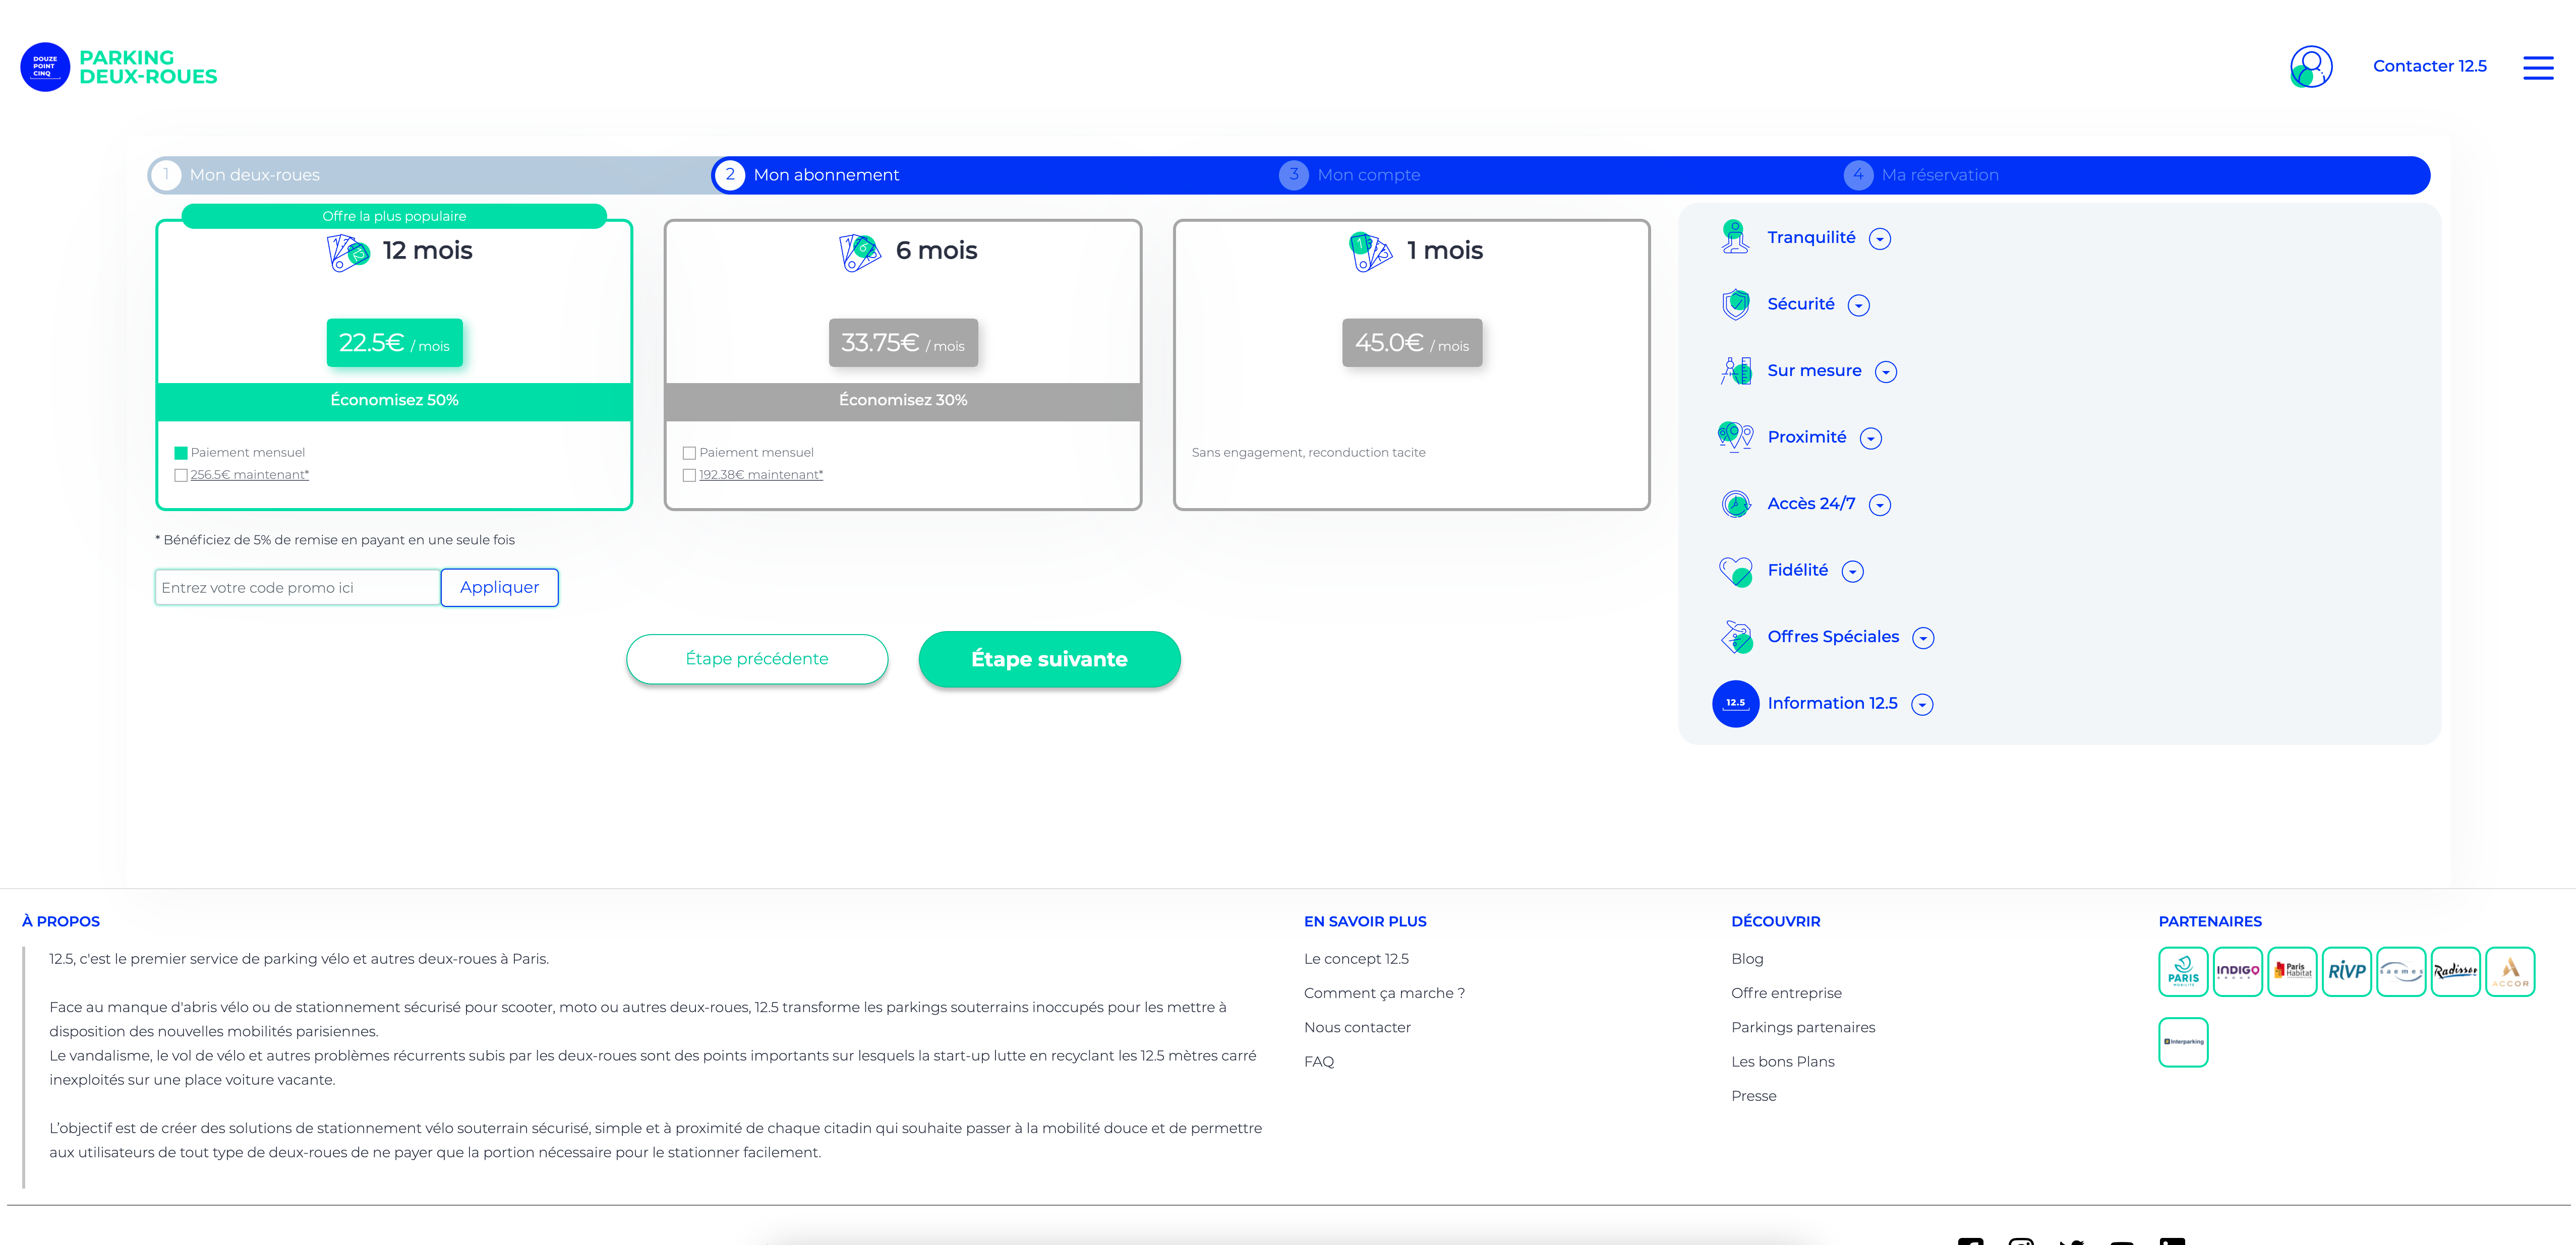Click Contacter 12.5 in the header
The height and width of the screenshot is (1245, 2576).
[2429, 66]
